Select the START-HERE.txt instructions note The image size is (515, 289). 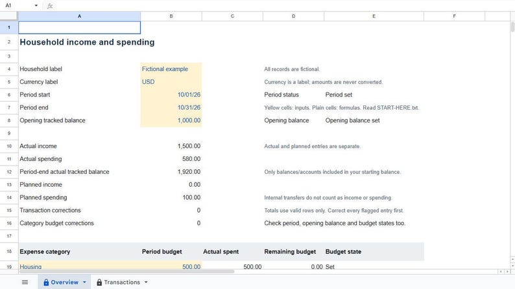(342, 108)
